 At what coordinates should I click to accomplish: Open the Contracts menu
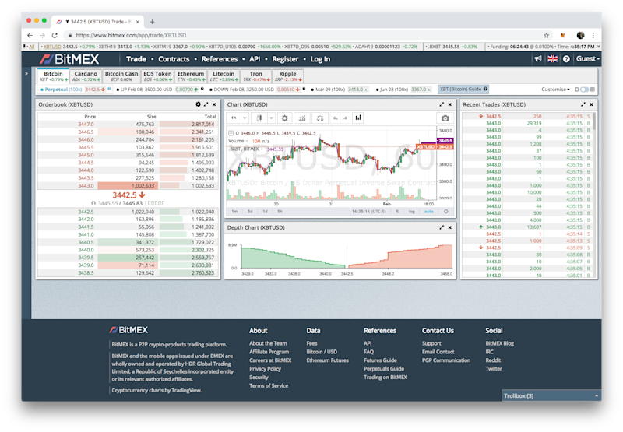tap(174, 59)
